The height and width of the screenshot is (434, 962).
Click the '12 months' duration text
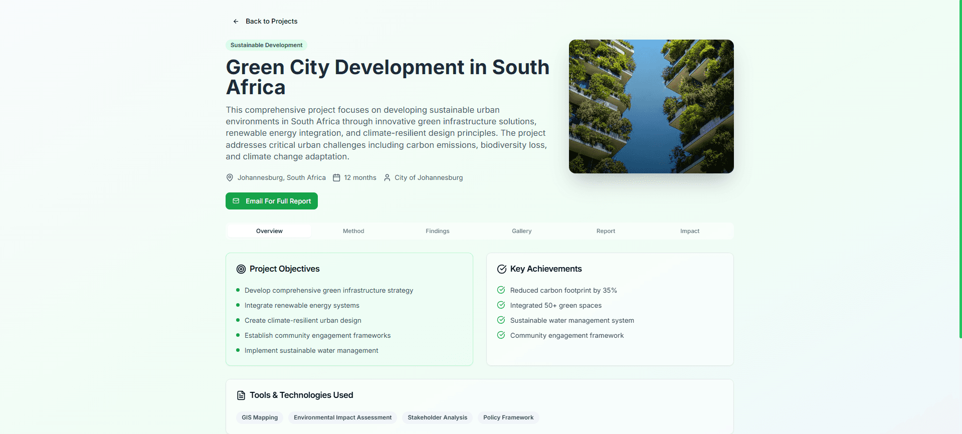pos(360,178)
